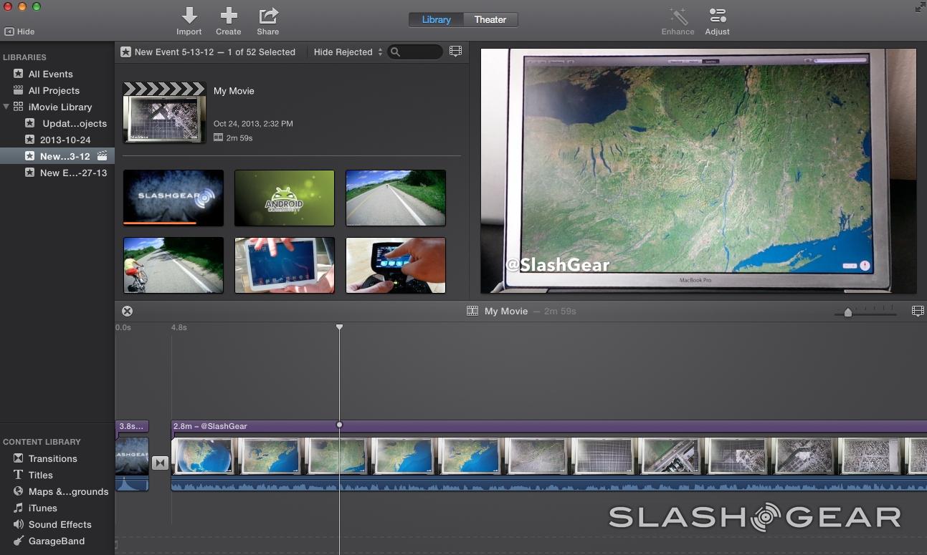
Task: Toggle the favorites star filter in event header
Action: tap(125, 51)
